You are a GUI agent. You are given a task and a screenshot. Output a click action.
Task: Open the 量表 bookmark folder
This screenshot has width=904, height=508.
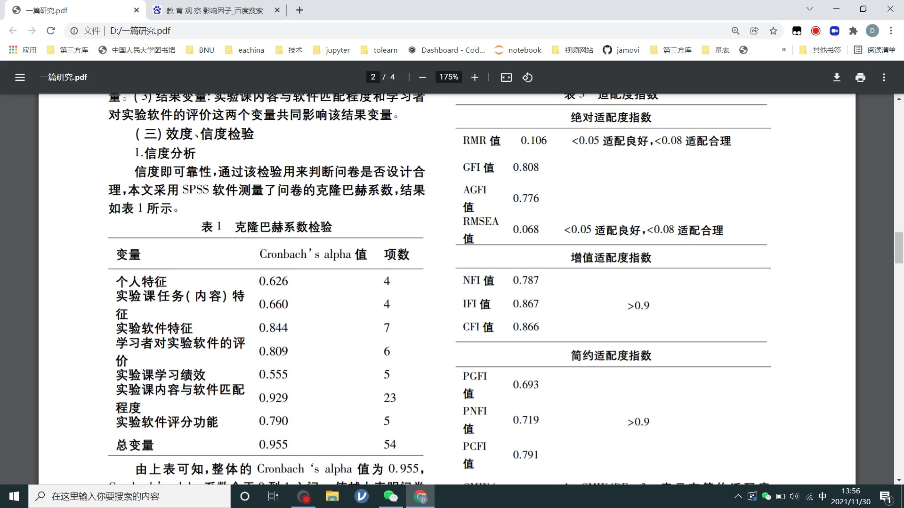(x=716, y=50)
